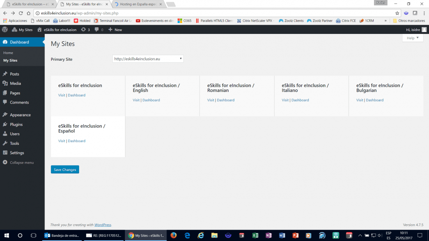This screenshot has height=241, width=429.
Task: Switch to Bandeja de entrada Outlook window
Action: point(62,235)
